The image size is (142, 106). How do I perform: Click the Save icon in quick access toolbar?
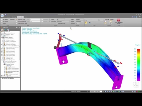click(6, 15)
